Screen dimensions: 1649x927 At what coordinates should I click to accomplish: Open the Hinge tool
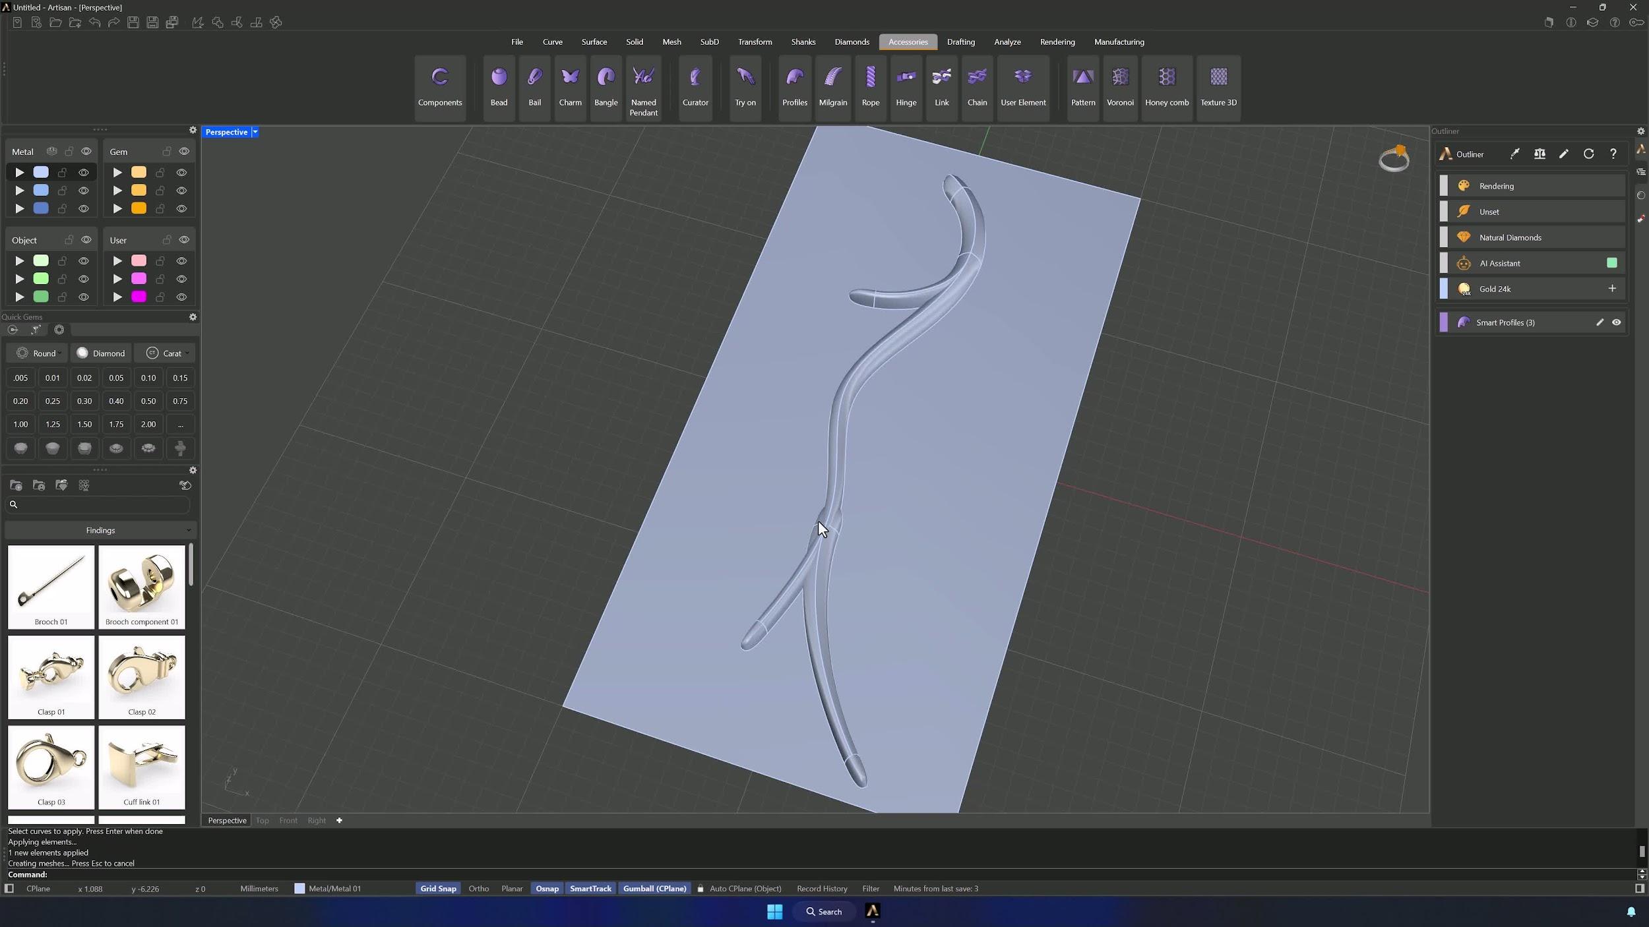(906, 88)
